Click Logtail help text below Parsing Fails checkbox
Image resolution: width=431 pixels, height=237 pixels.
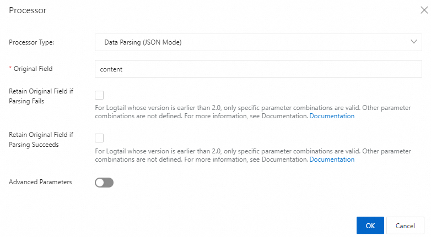pyautogui.click(x=253, y=112)
